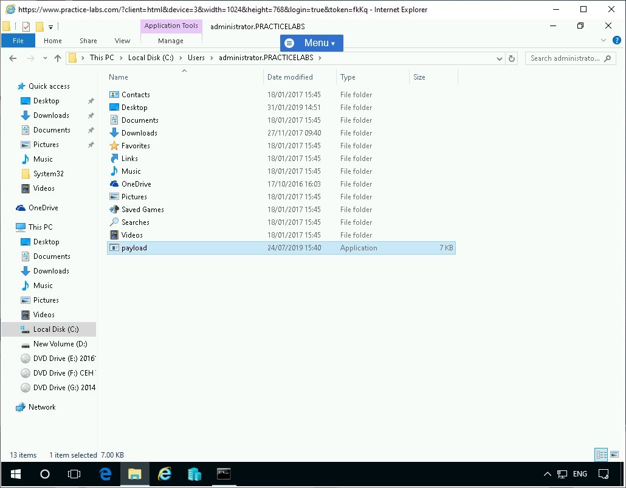Viewport: 626px width, 488px height.
Task: Open Quick Access Toolbar customize dropdown
Action: [x=50, y=27]
